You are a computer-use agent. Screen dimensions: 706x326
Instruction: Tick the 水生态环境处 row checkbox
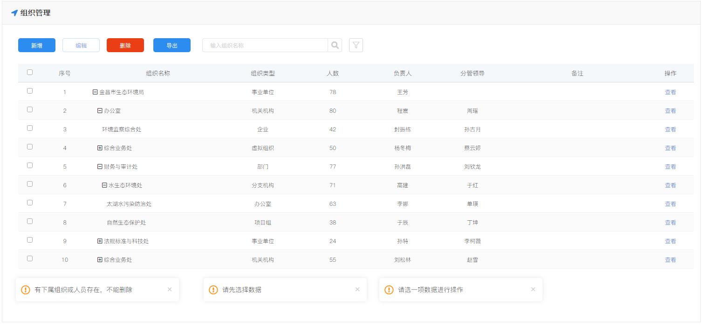pos(30,184)
